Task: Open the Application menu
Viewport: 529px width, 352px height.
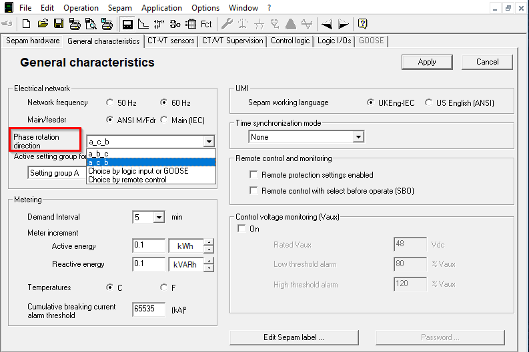Action: tap(161, 8)
